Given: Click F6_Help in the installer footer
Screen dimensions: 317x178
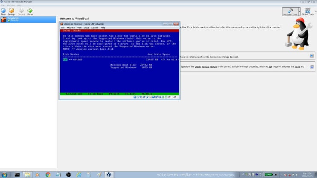Looking at the screenshot, I should tap(147, 94).
